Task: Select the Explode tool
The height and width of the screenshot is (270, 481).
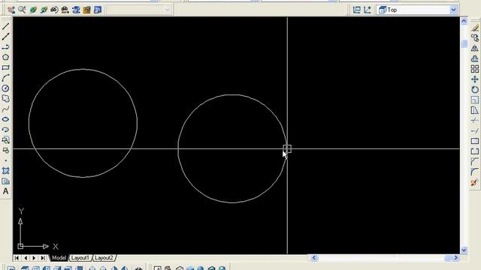Action: [x=475, y=183]
